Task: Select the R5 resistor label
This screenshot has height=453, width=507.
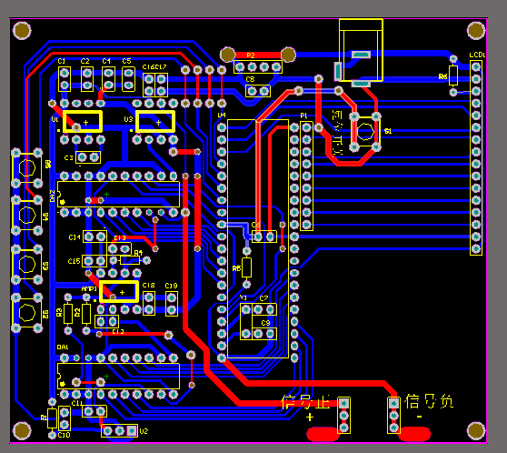Action: tap(236, 268)
